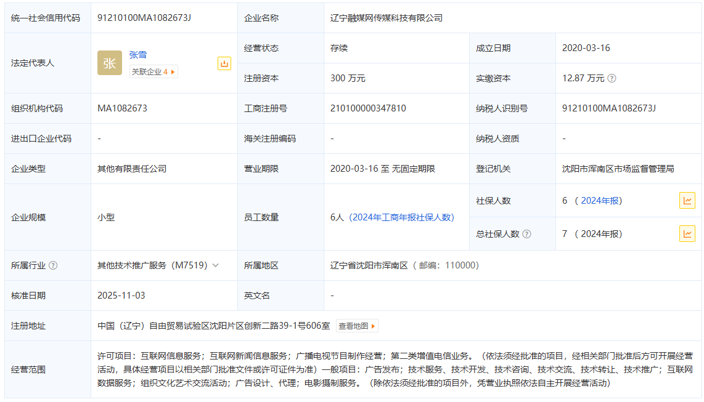Screen dimensions: 704x402
Task: Click the 纳税人识别号 value
Action: click(x=608, y=108)
